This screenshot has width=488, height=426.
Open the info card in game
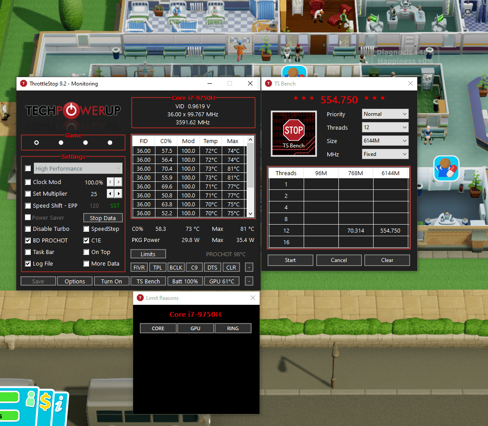[60, 404]
